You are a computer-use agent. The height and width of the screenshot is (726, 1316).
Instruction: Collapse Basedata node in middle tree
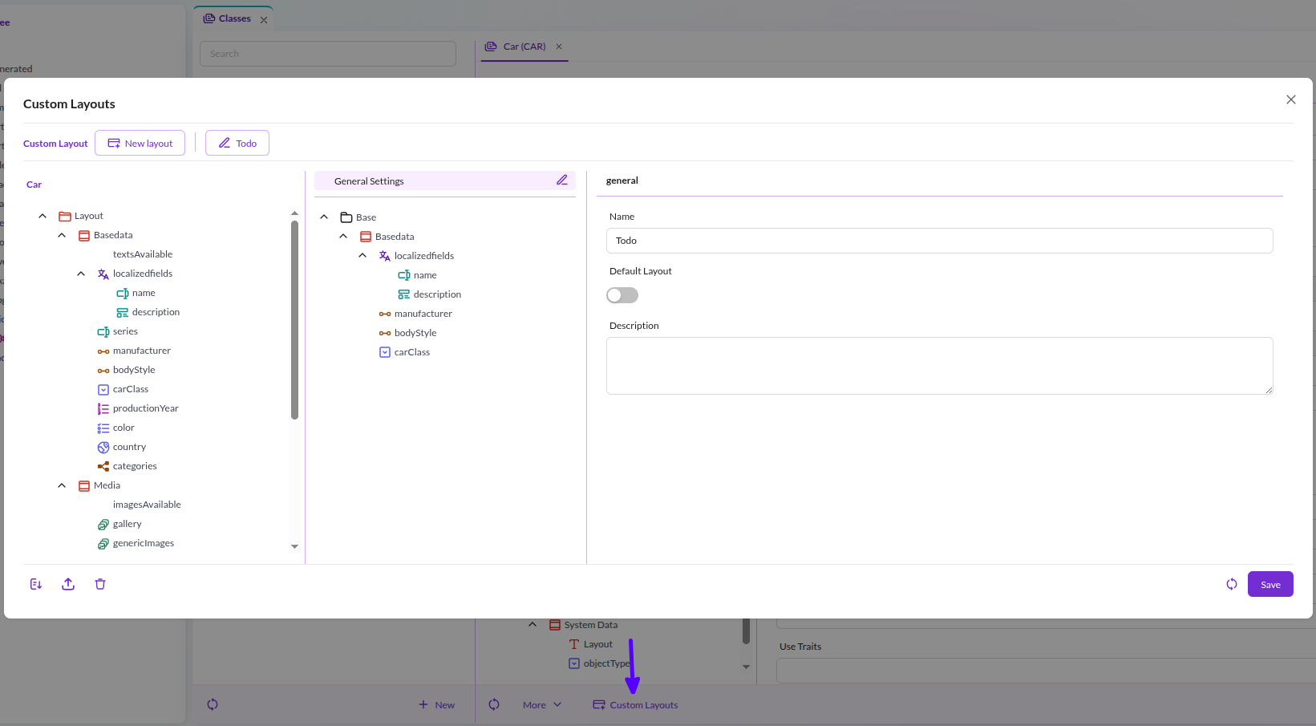tap(343, 237)
